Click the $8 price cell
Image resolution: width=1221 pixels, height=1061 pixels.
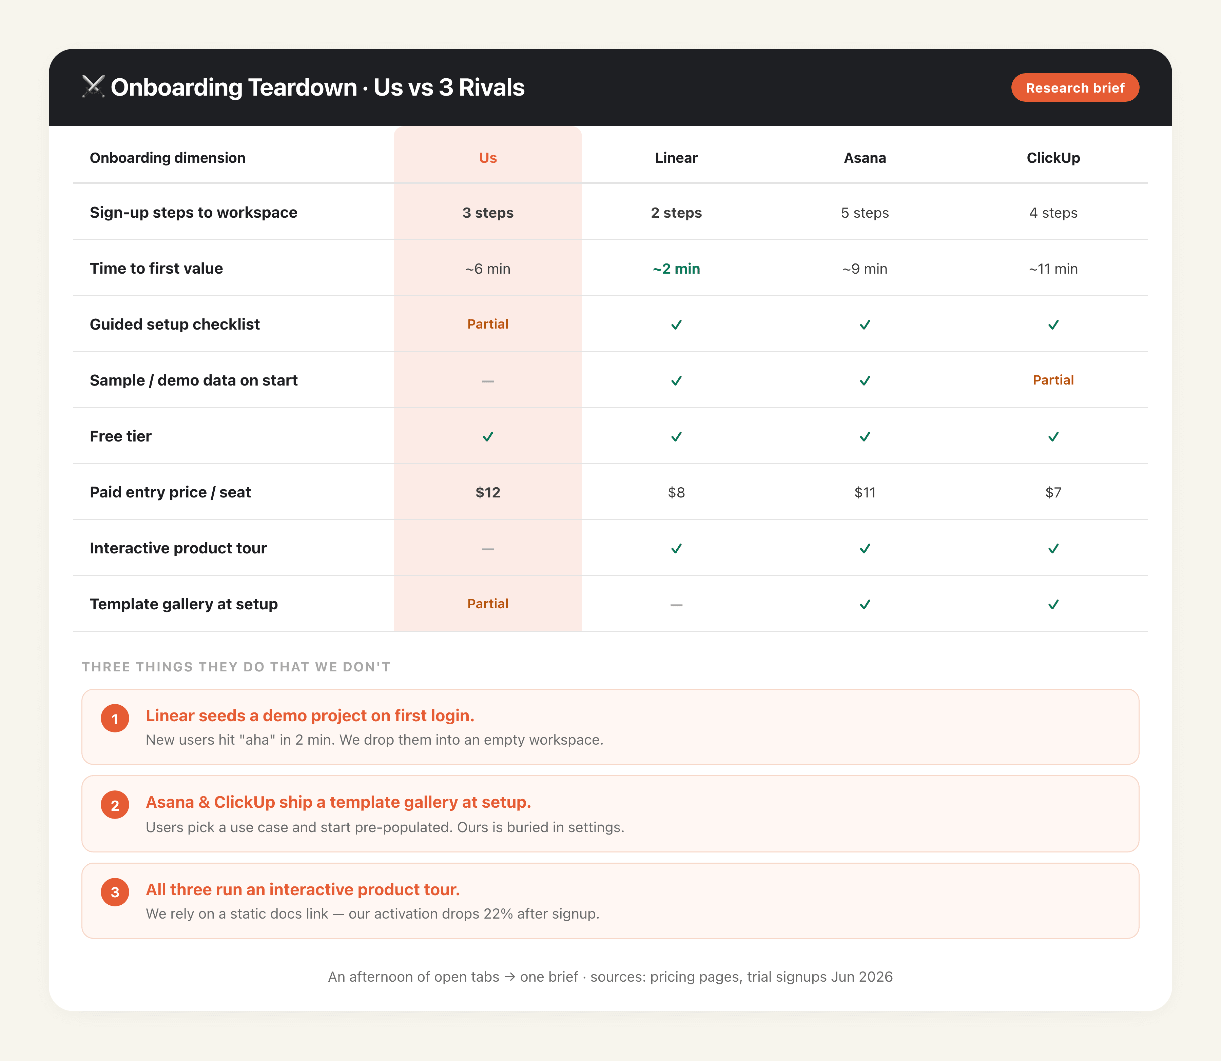676,492
